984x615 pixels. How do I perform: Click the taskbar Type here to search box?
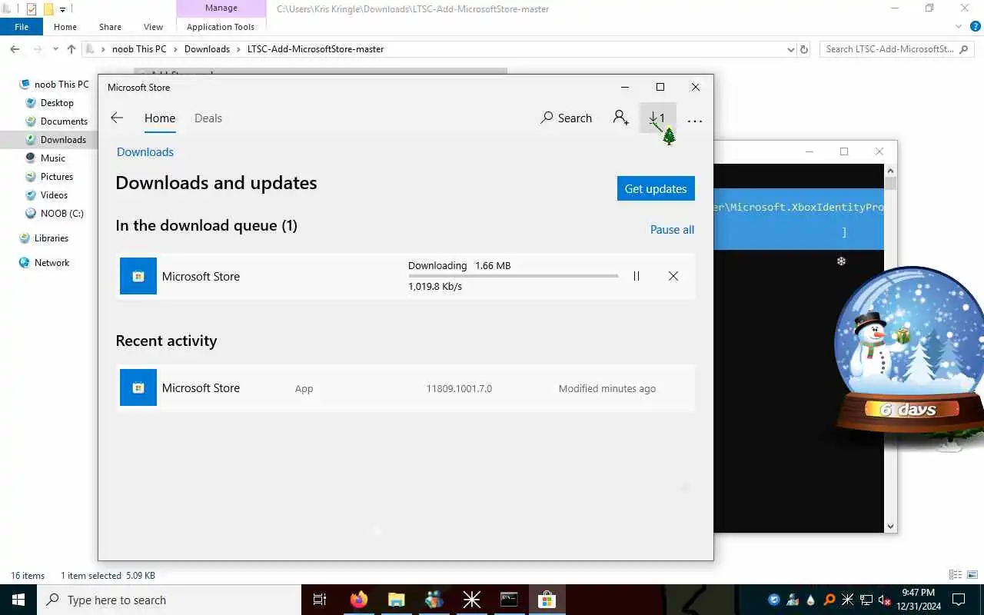coord(169,600)
